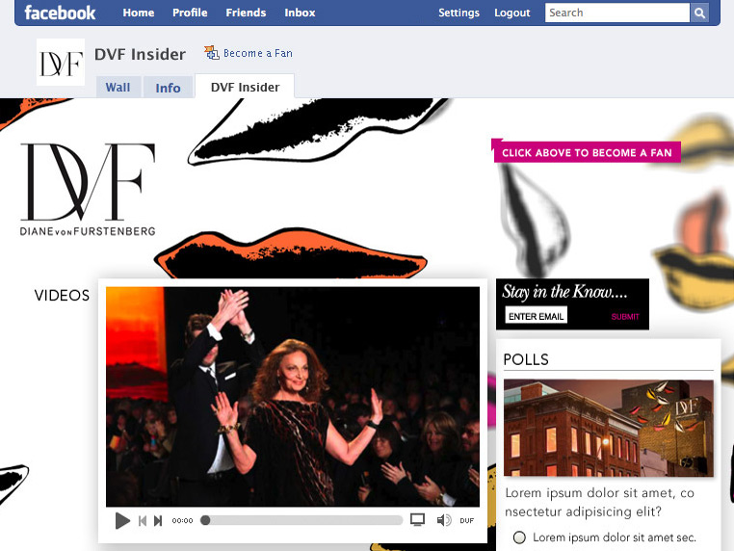Open the Home menu item

(x=139, y=13)
